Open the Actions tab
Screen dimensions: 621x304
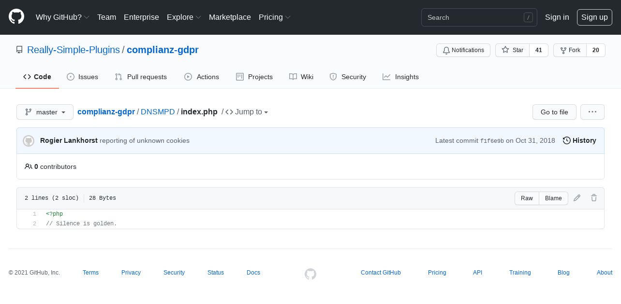point(202,77)
